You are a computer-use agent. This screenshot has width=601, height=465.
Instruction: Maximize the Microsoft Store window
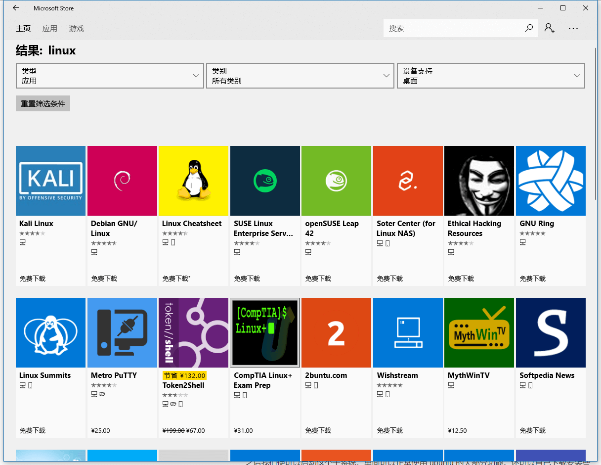[x=563, y=8]
